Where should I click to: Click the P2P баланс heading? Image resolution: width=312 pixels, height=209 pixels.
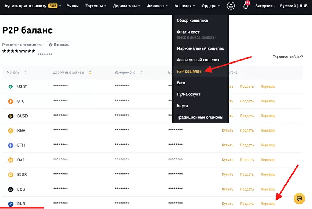(x=28, y=30)
